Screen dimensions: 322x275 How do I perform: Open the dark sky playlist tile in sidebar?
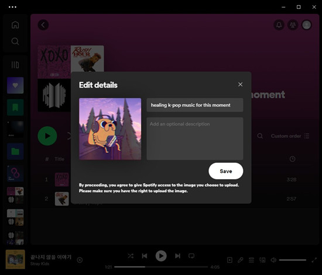click(15, 130)
